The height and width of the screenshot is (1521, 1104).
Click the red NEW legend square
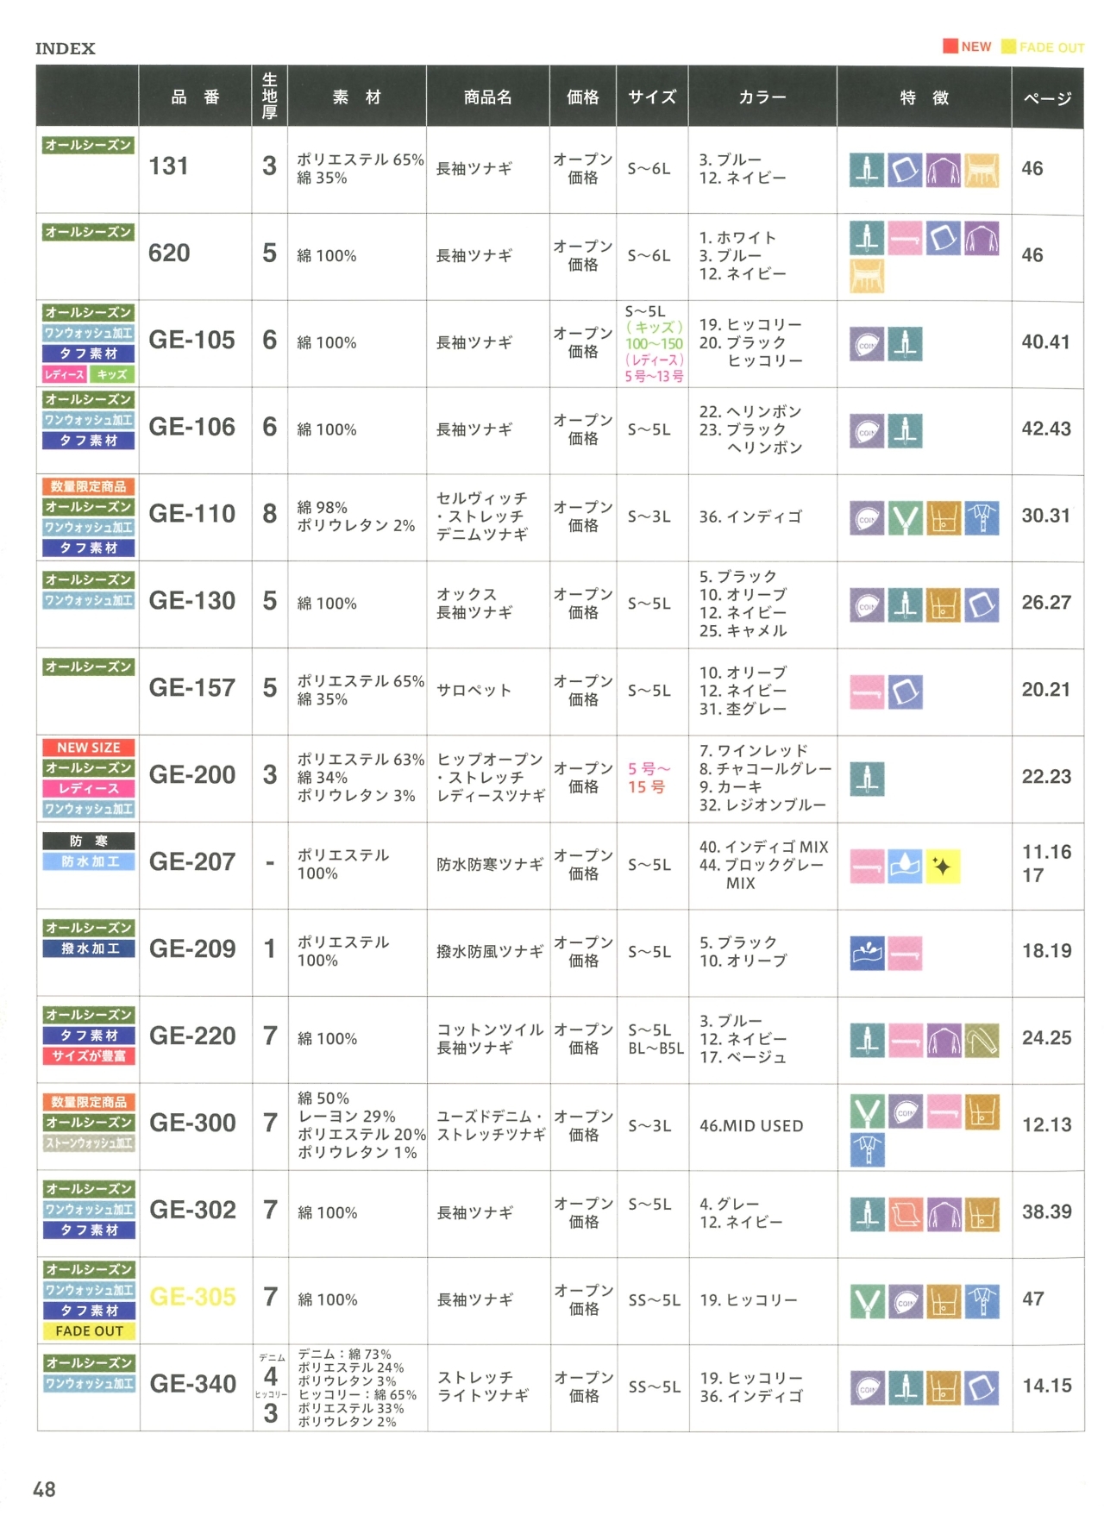click(950, 46)
